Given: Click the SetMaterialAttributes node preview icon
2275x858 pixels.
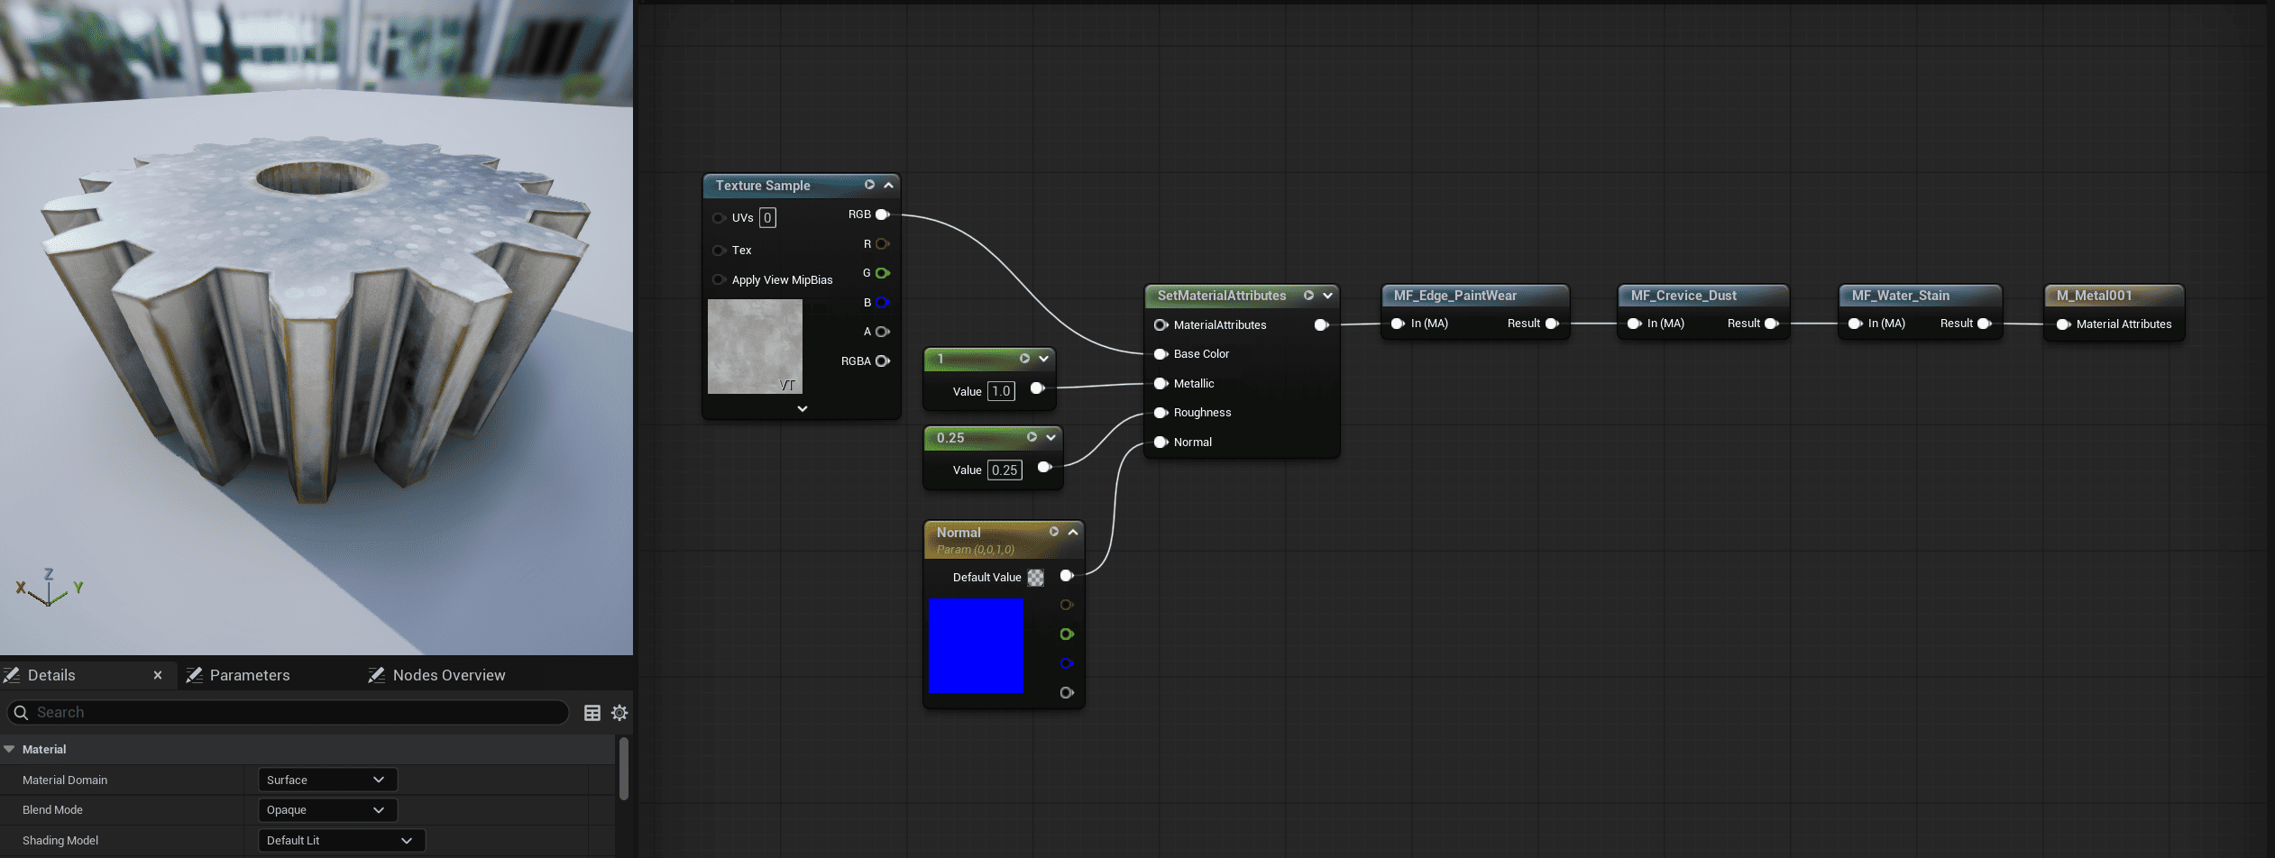Looking at the screenshot, I should coord(1308,296).
